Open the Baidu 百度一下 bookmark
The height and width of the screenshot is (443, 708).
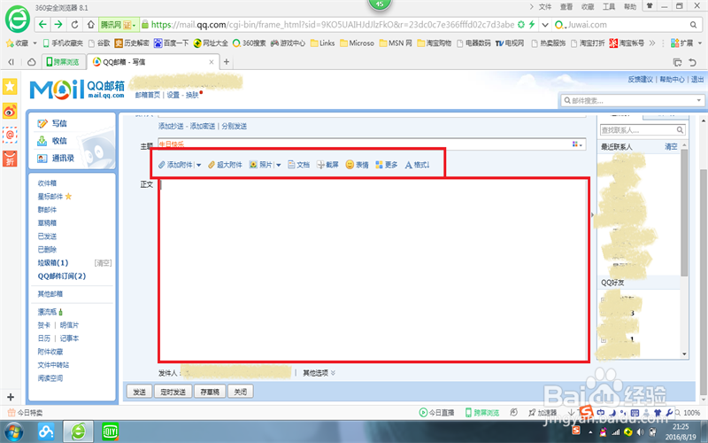[171, 43]
